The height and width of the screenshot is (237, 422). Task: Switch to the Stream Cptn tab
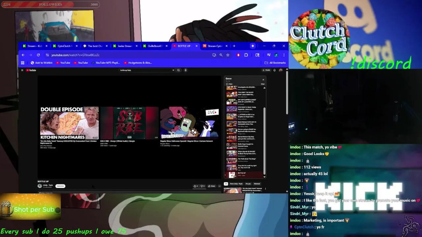215,46
